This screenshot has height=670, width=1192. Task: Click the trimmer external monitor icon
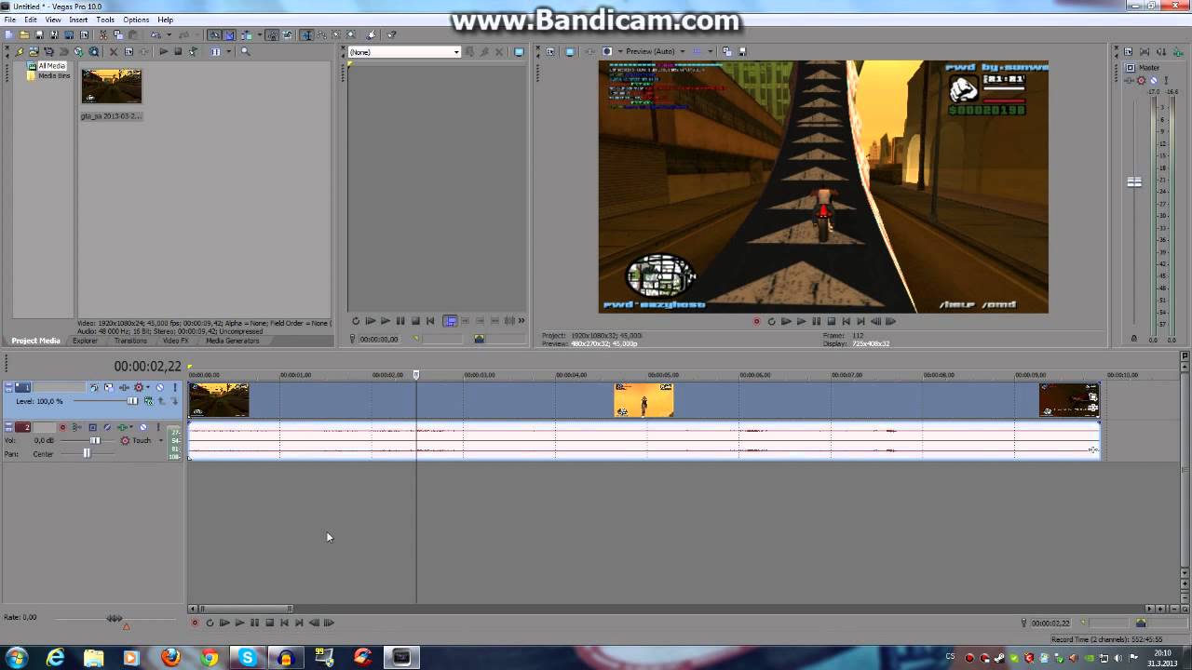[519, 52]
